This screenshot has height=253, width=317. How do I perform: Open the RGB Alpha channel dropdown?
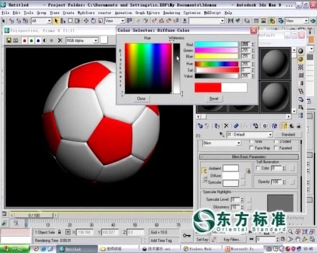(96, 41)
